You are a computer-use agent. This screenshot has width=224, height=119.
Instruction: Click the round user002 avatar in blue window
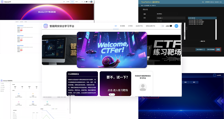click(215, 75)
